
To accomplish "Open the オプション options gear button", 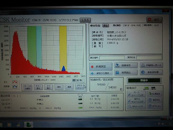I will 155,106.
